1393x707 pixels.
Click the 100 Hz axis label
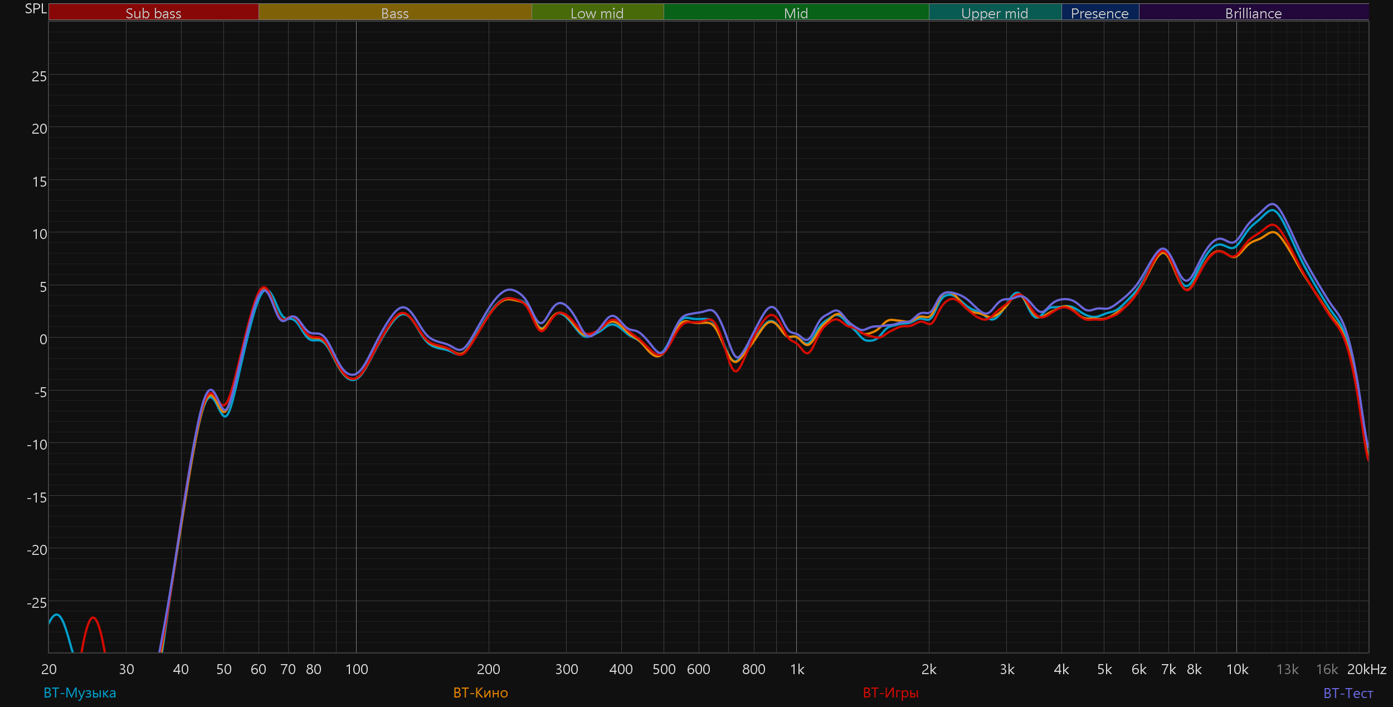click(357, 669)
